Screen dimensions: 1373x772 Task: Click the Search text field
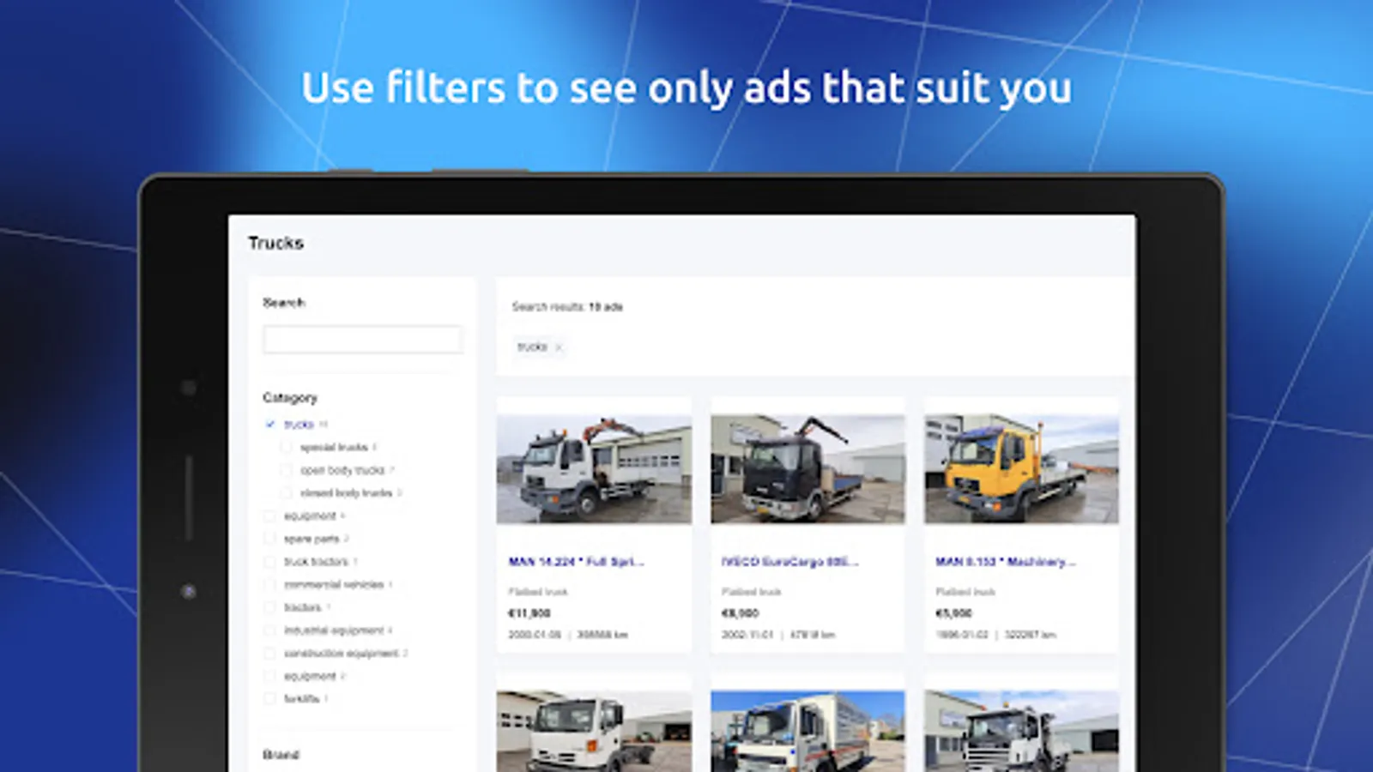pyautogui.click(x=362, y=340)
